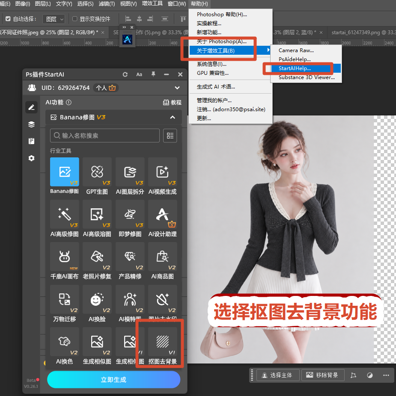Select the 千鹿AI画布 tool
The image size is (396, 396).
point(65,257)
